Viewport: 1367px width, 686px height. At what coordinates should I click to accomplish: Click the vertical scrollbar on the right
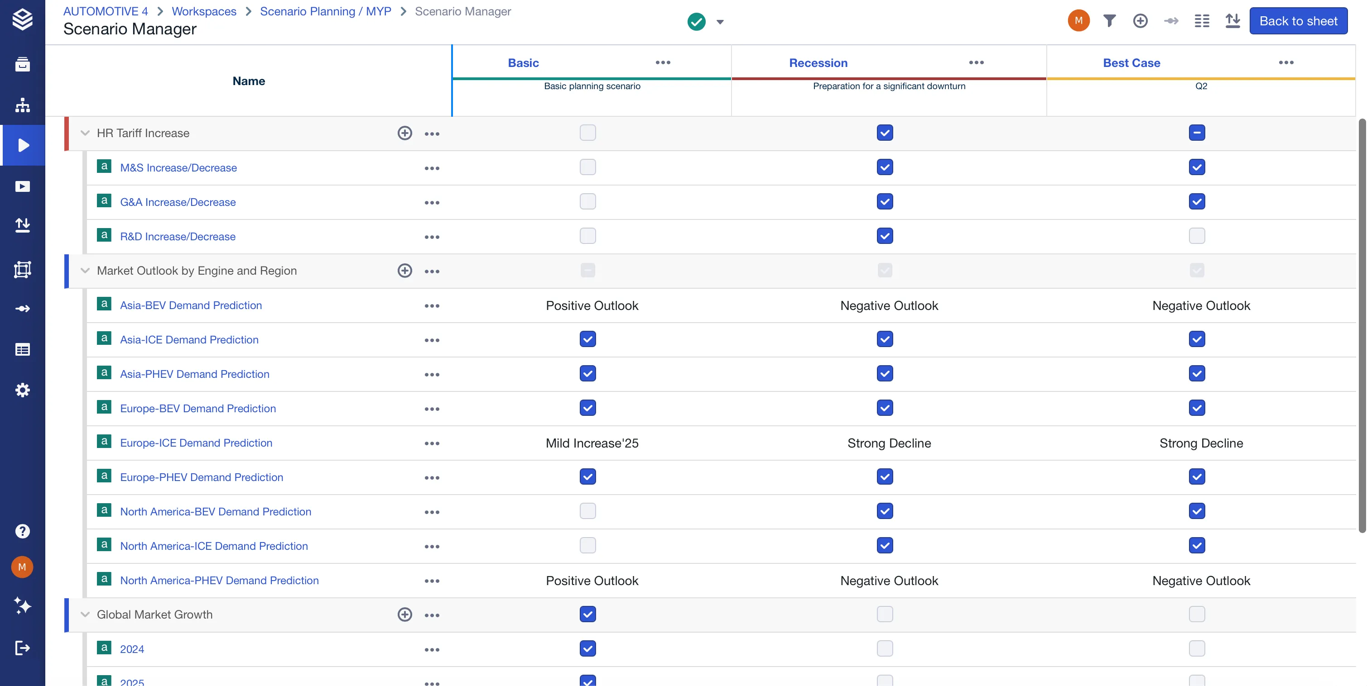[1362, 326]
